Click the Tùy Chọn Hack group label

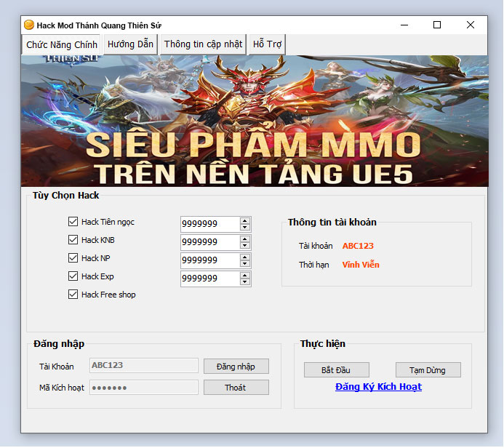coord(66,196)
